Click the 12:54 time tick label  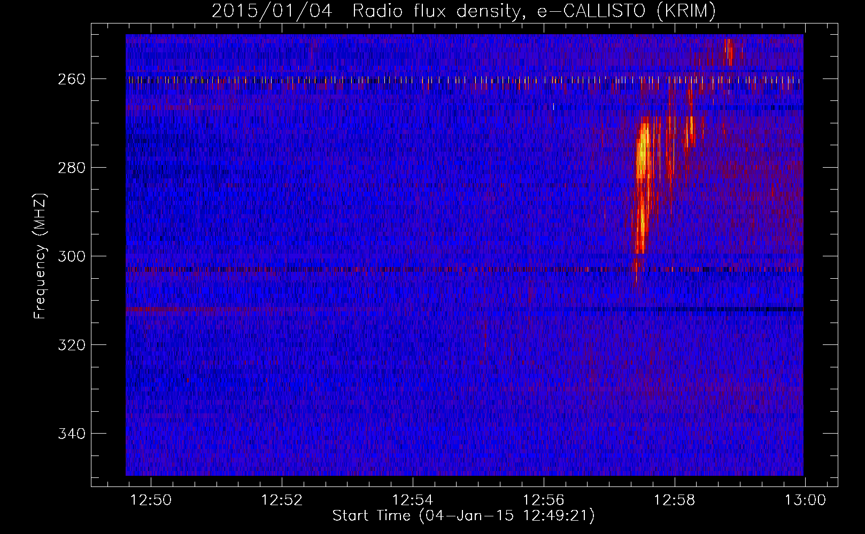(413, 500)
